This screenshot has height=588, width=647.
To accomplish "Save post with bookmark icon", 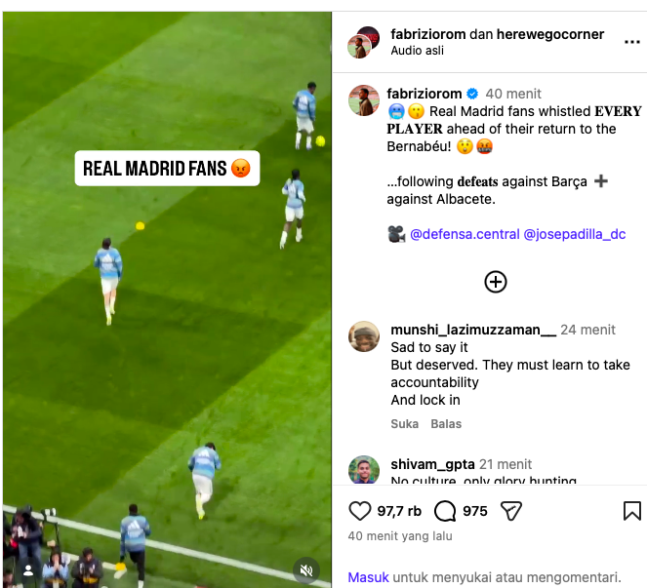I will click(x=631, y=511).
